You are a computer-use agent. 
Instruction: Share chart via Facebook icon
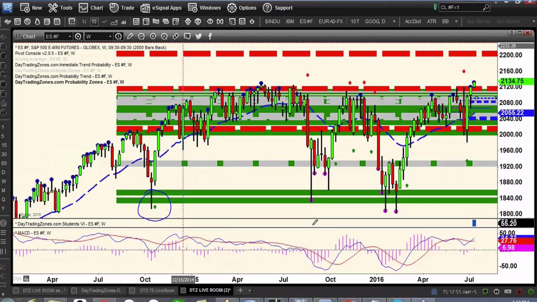pyautogui.click(x=210, y=36)
